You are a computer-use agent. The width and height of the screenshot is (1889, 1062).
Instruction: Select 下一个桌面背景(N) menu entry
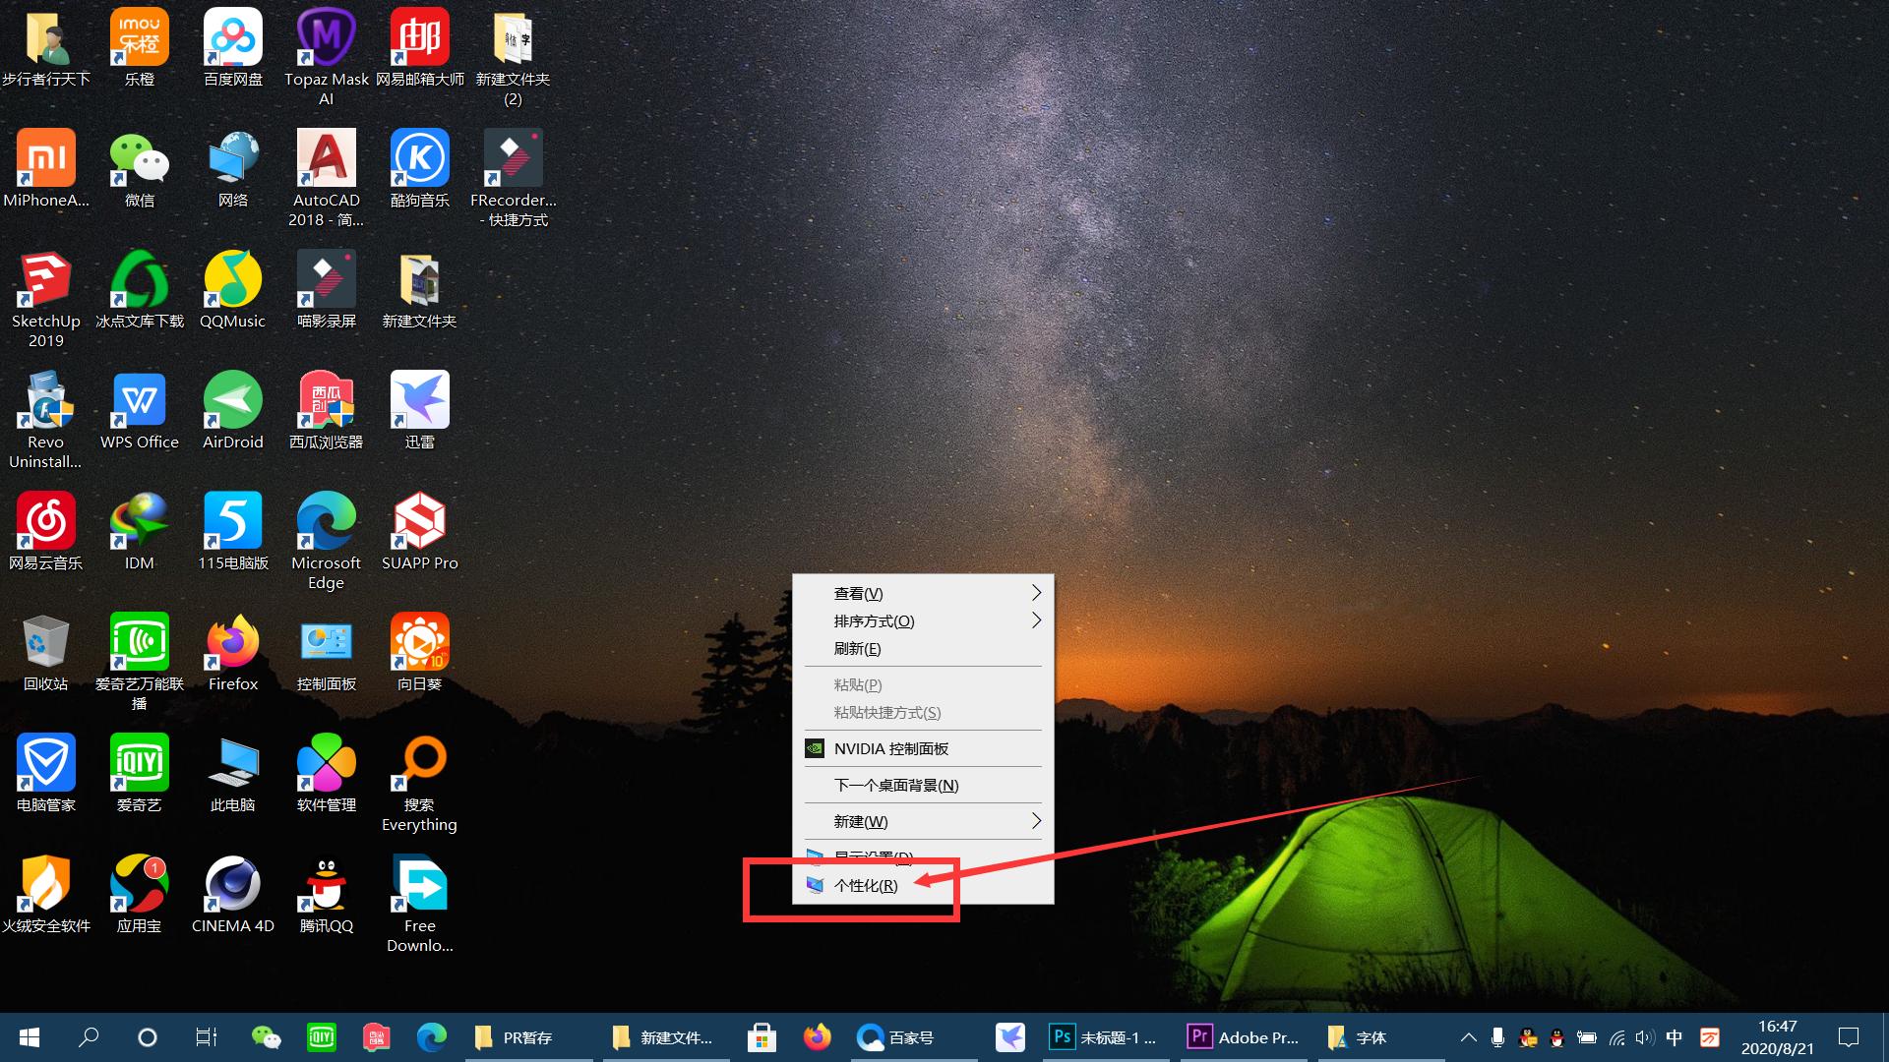[895, 785]
